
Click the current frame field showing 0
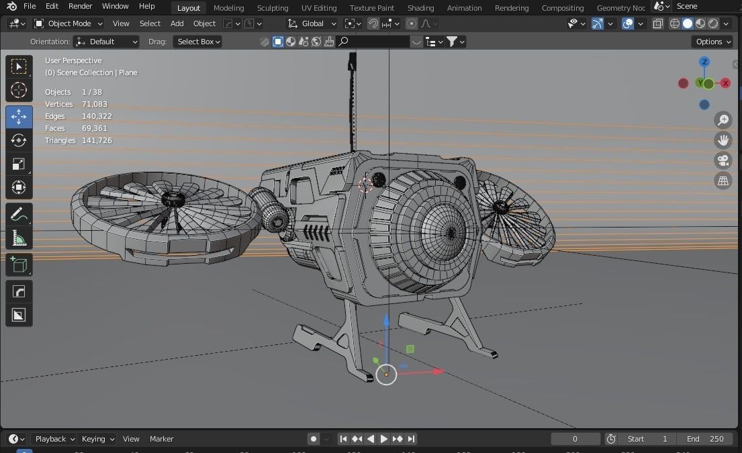click(x=575, y=439)
